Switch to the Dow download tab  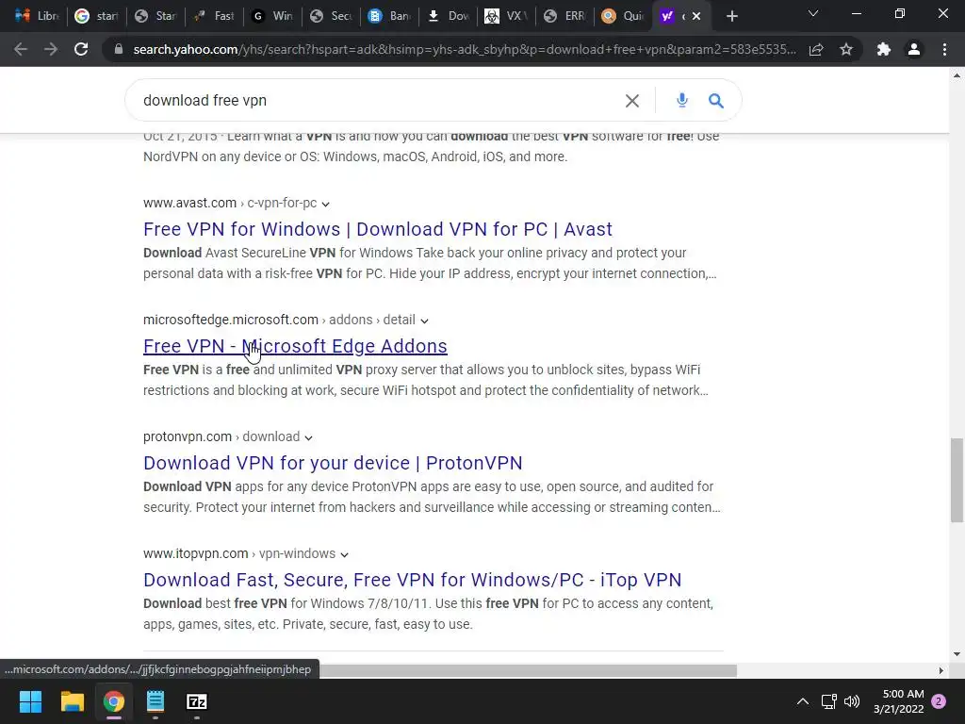pyautogui.click(x=448, y=16)
